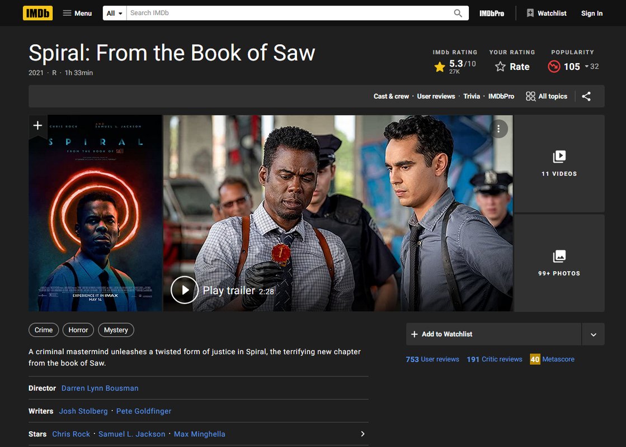The width and height of the screenshot is (626, 447).
Task: Open the Watchlist from the header
Action: 547,13
